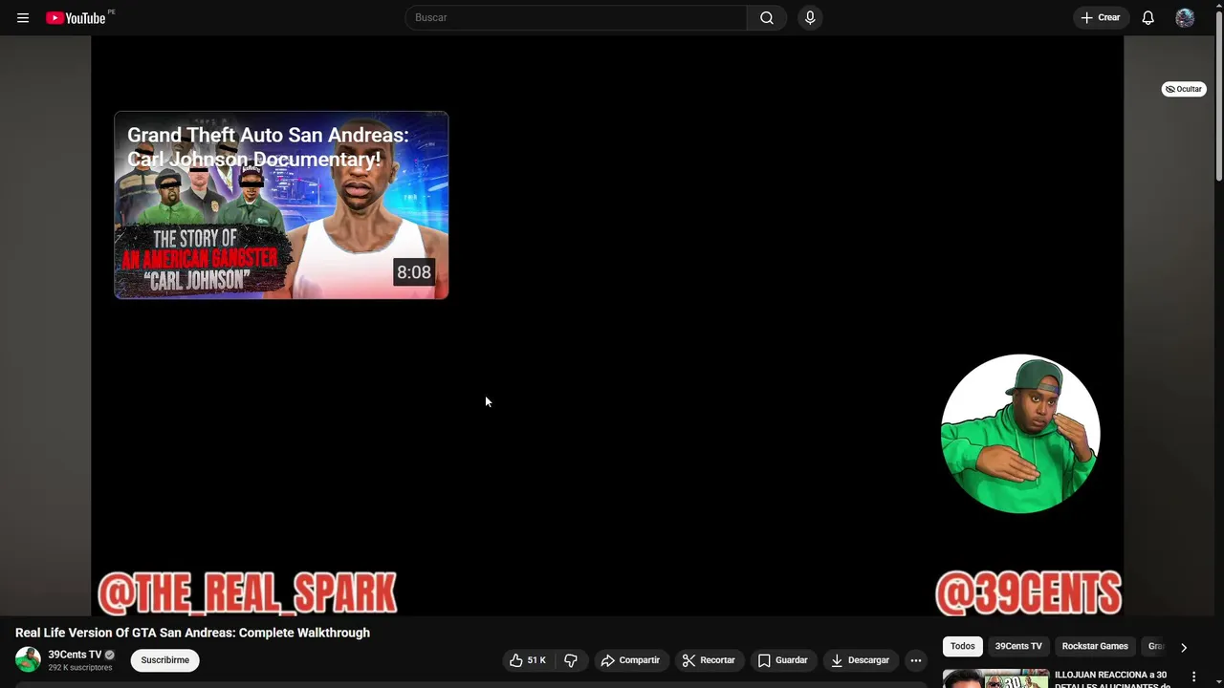Screen dimensions: 1224x688
Task: Open the Crear button
Action: click(1101, 17)
